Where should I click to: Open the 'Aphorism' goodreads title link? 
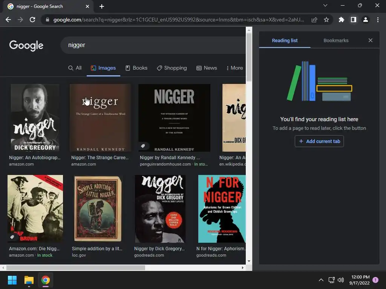(221, 249)
